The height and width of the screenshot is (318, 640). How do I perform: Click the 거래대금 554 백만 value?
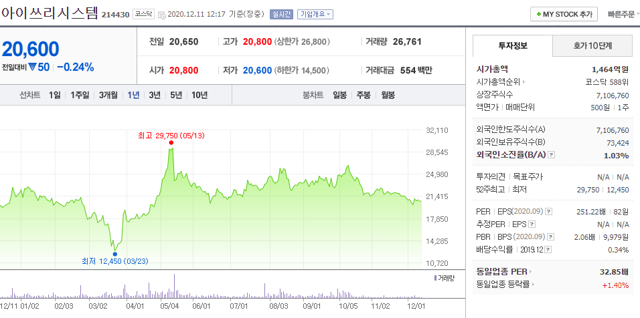point(416,70)
